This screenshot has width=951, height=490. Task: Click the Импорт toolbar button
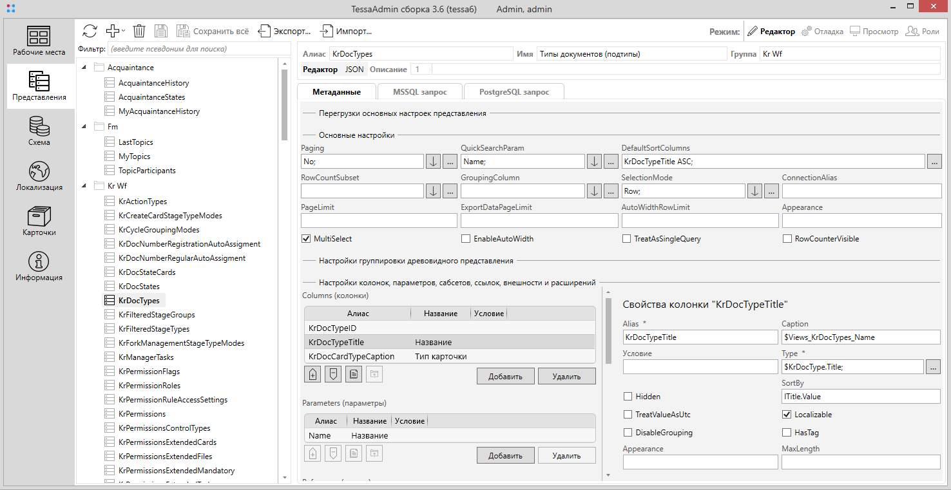[x=347, y=31]
